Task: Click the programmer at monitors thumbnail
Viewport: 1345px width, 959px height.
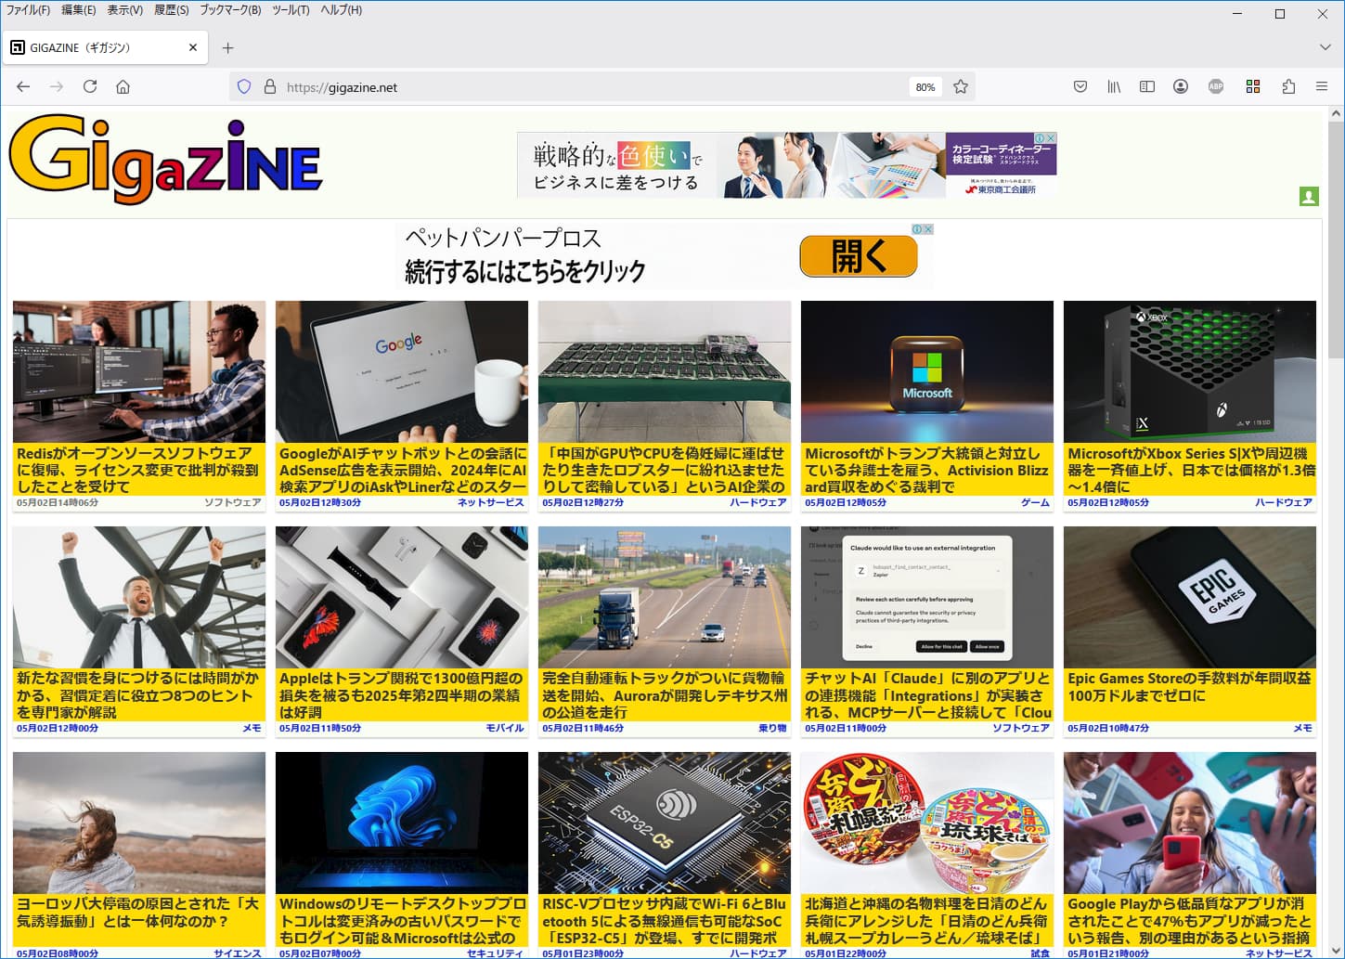Action: coord(139,371)
